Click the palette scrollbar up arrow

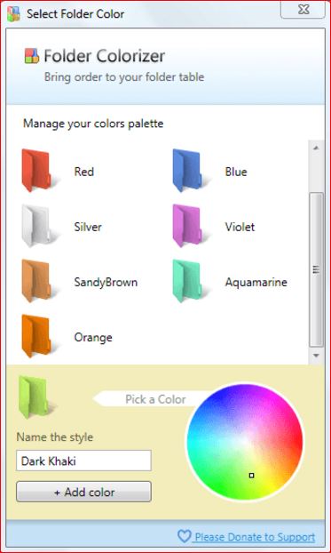(316, 148)
